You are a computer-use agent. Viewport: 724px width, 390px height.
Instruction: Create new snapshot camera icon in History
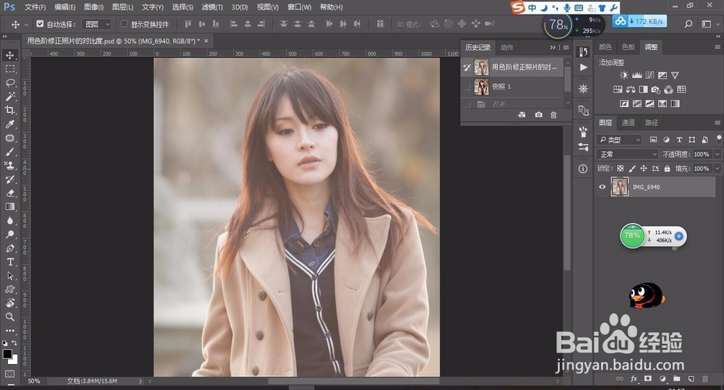[539, 115]
